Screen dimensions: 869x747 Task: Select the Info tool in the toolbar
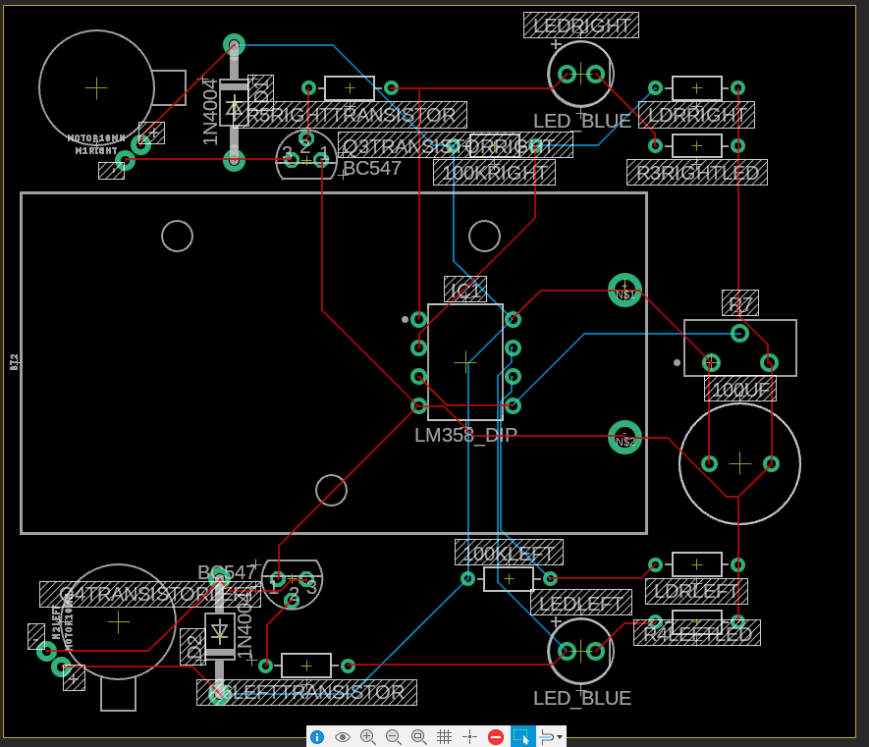pos(316,736)
